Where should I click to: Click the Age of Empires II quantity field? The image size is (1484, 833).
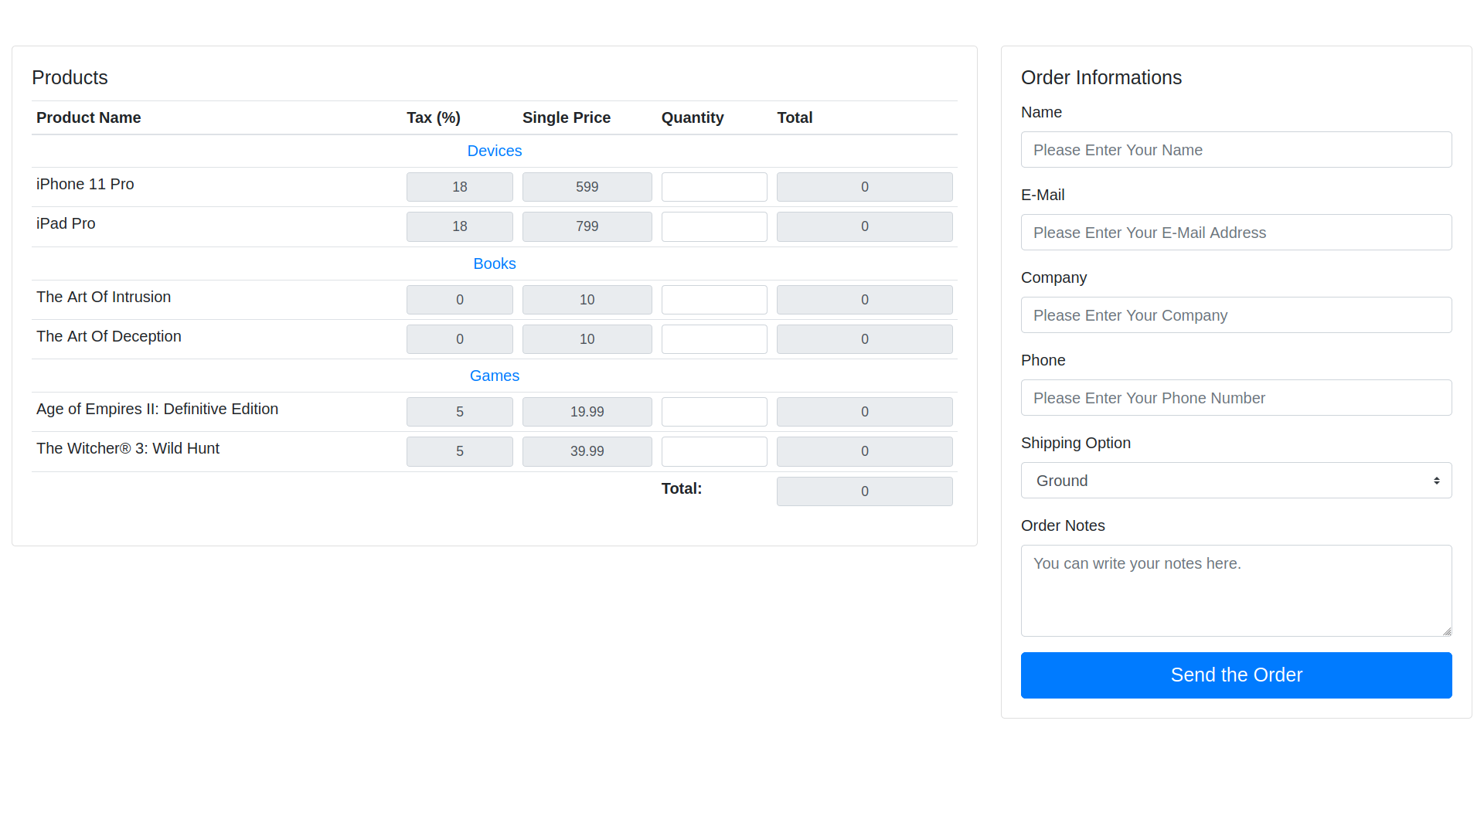coord(713,411)
